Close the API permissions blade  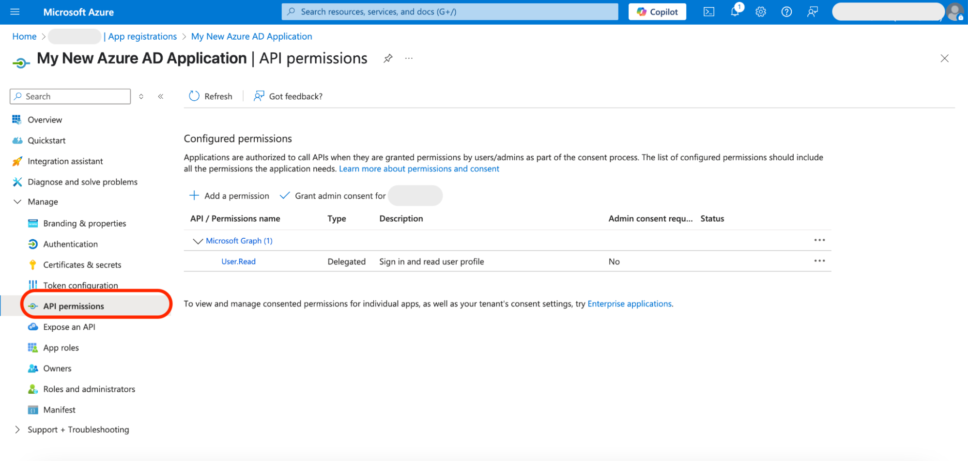(x=944, y=59)
